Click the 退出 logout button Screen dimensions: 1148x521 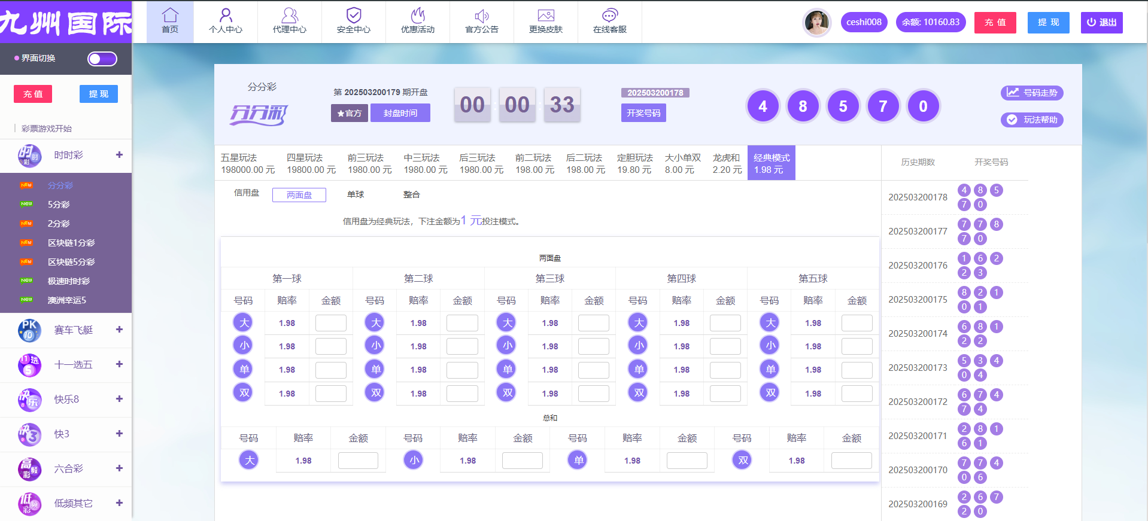[x=1101, y=23]
